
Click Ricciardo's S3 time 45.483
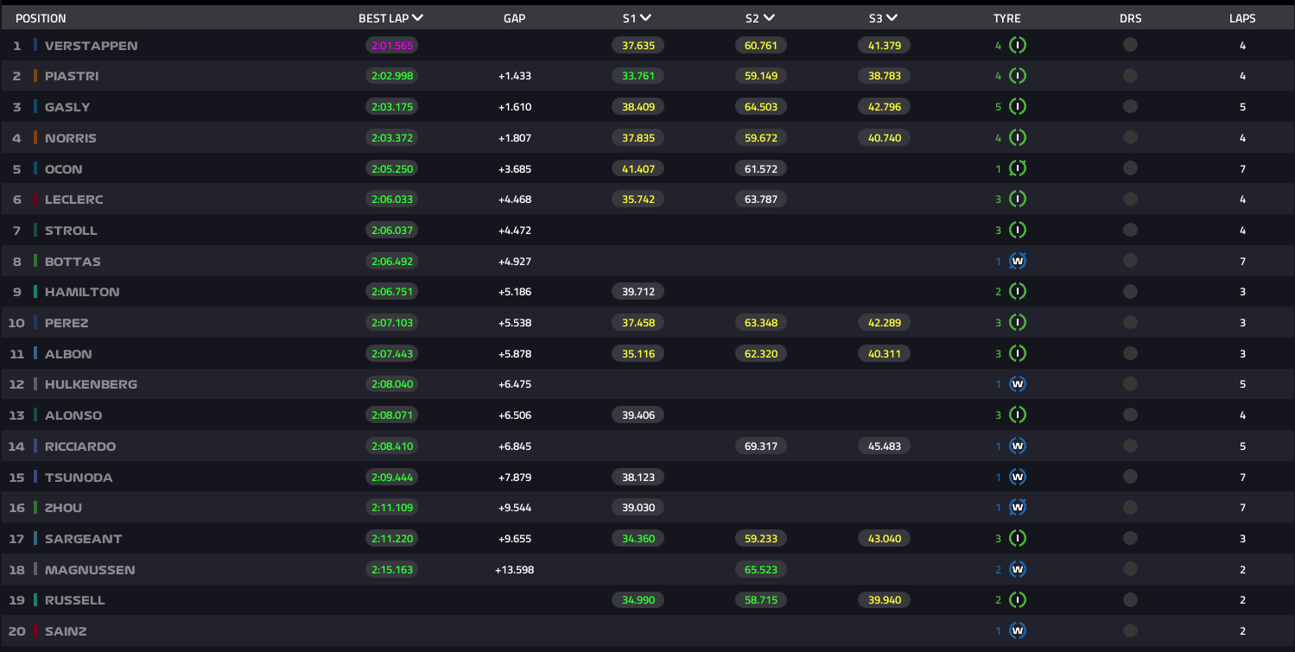(884, 446)
